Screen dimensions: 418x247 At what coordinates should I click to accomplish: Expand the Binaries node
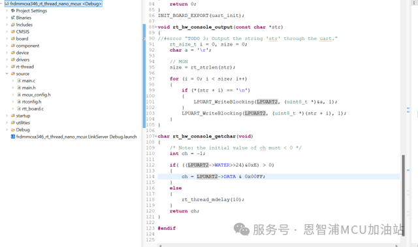coord(7,18)
